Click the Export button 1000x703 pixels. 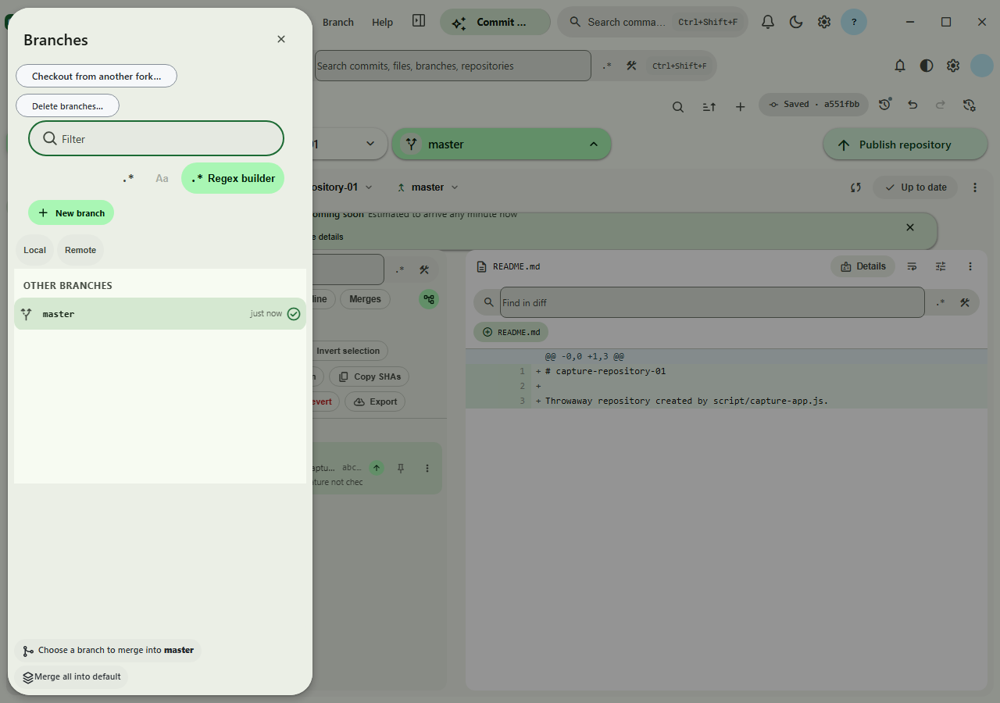click(375, 401)
